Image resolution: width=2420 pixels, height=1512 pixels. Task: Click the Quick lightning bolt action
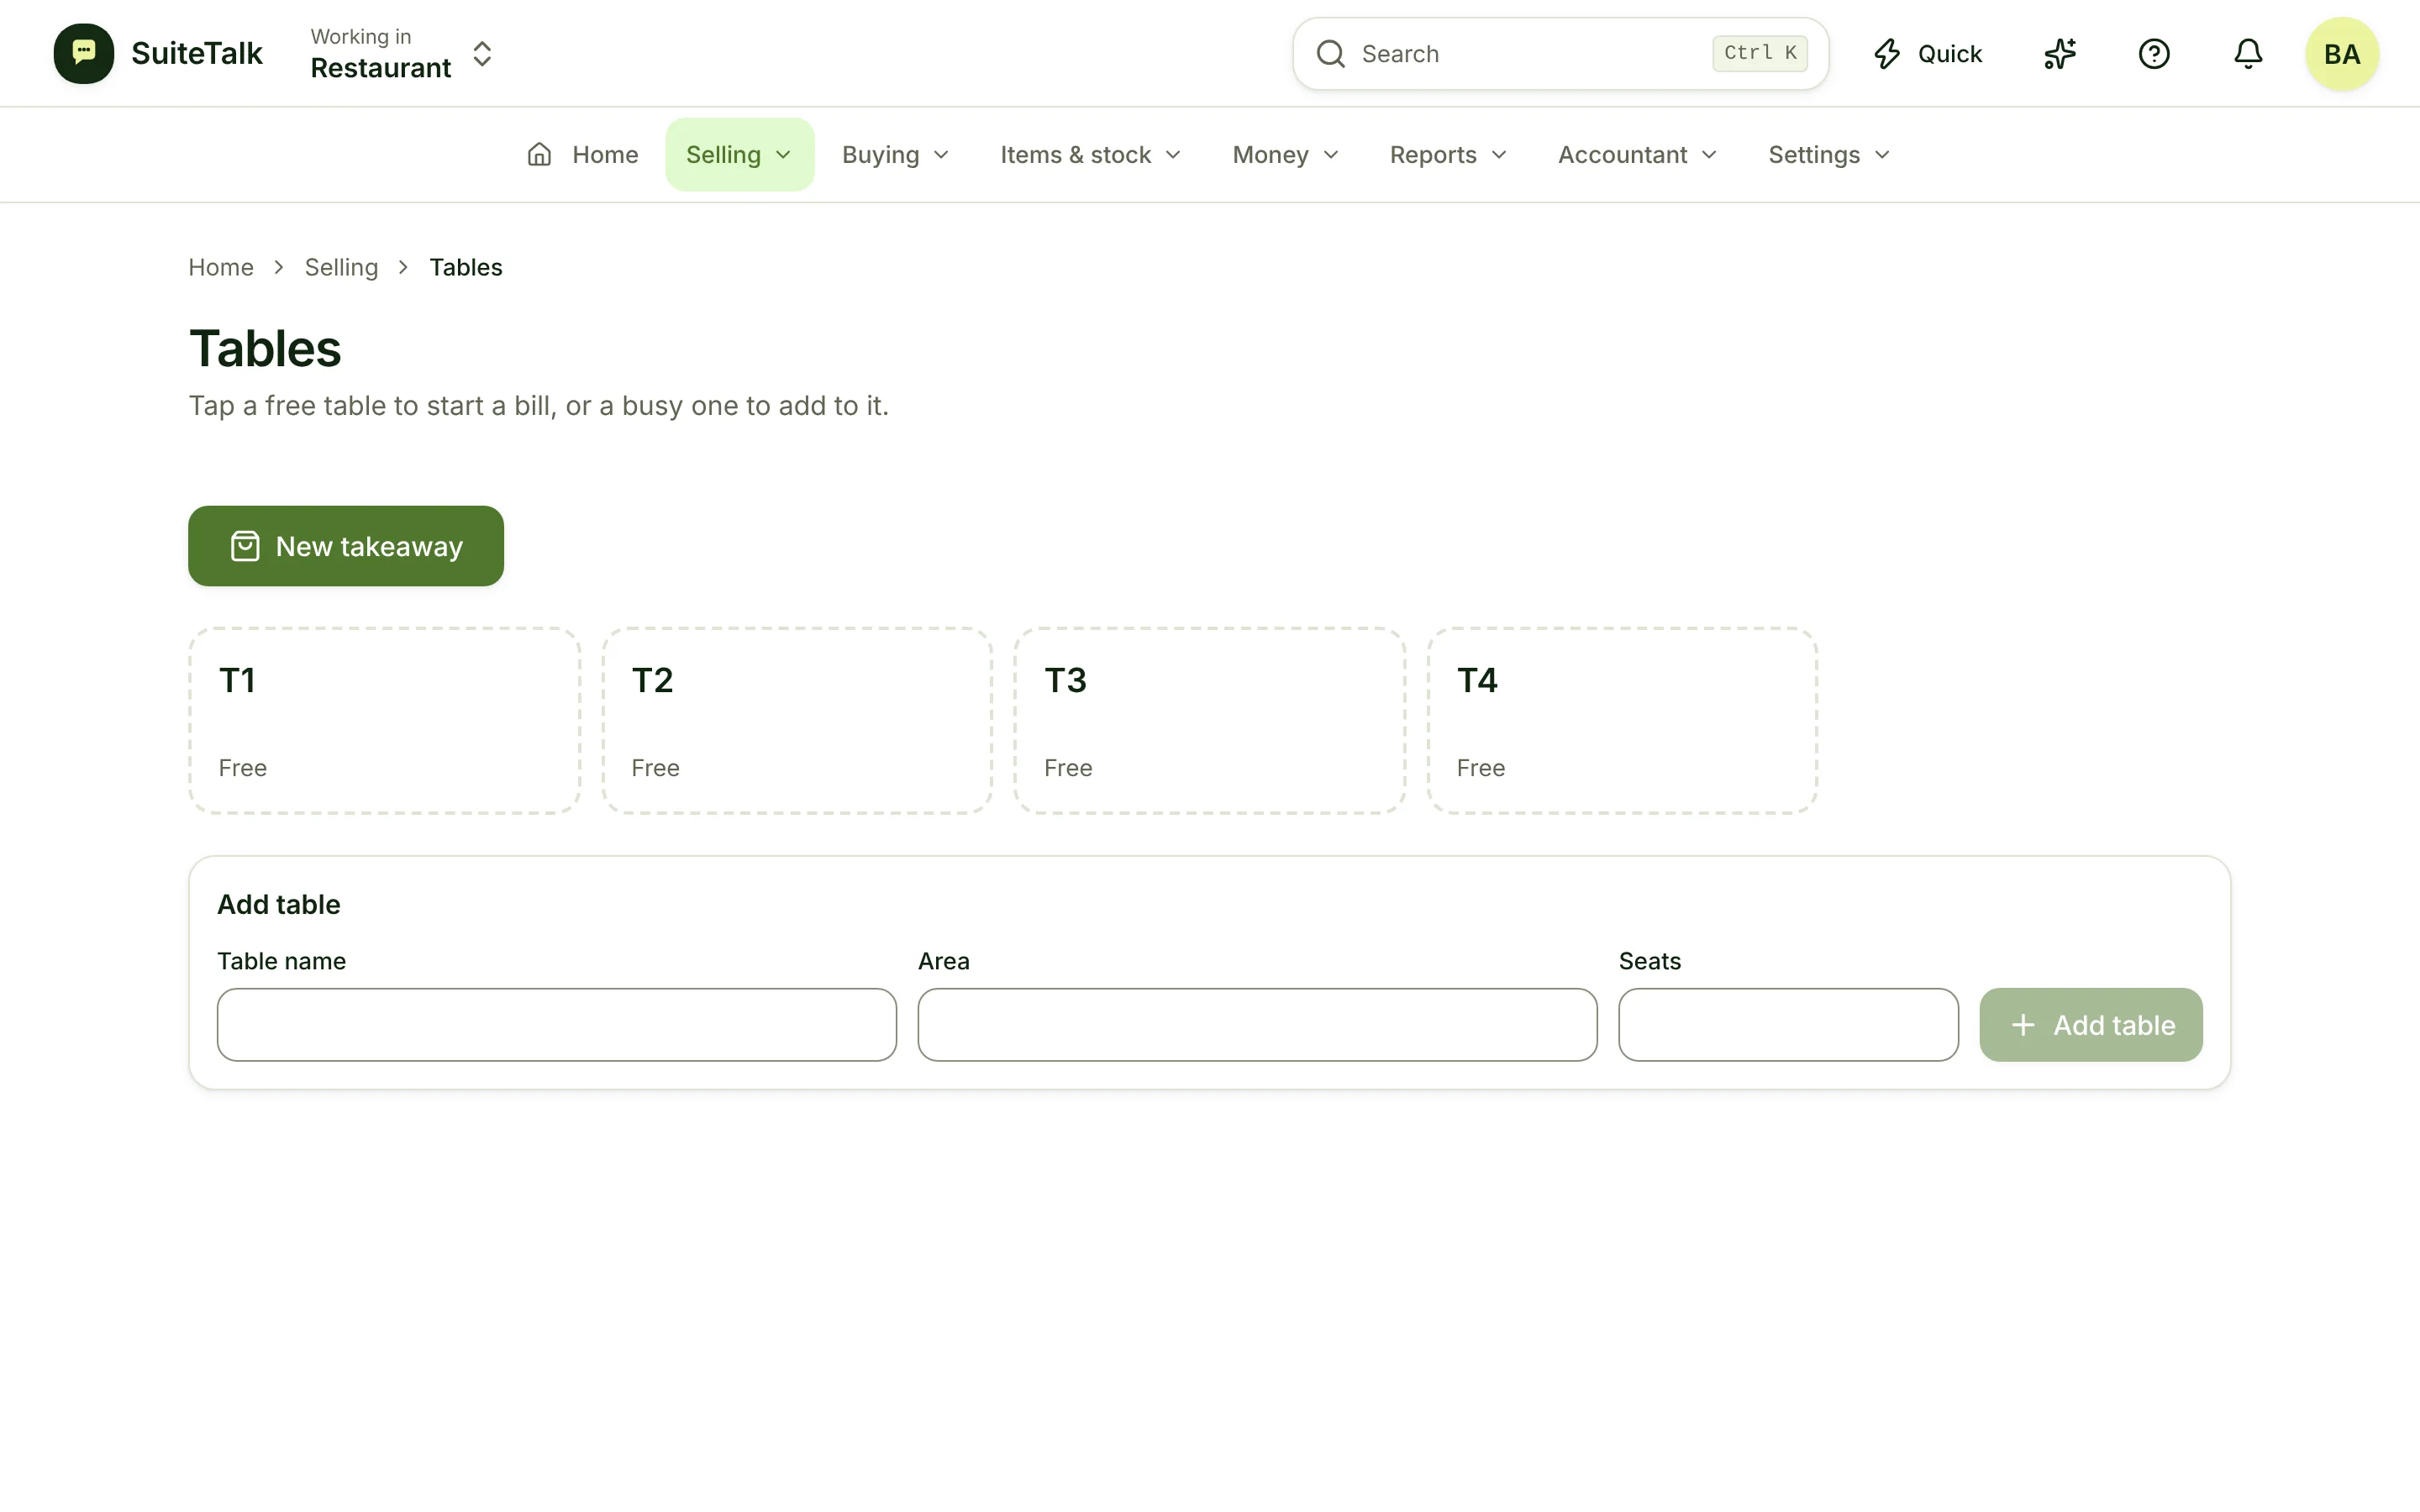click(1928, 54)
